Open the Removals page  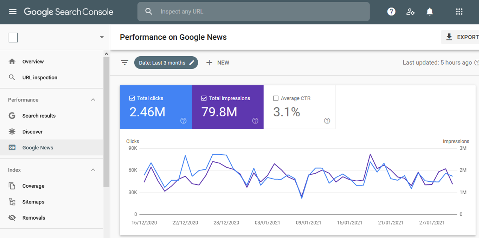click(52, 218)
